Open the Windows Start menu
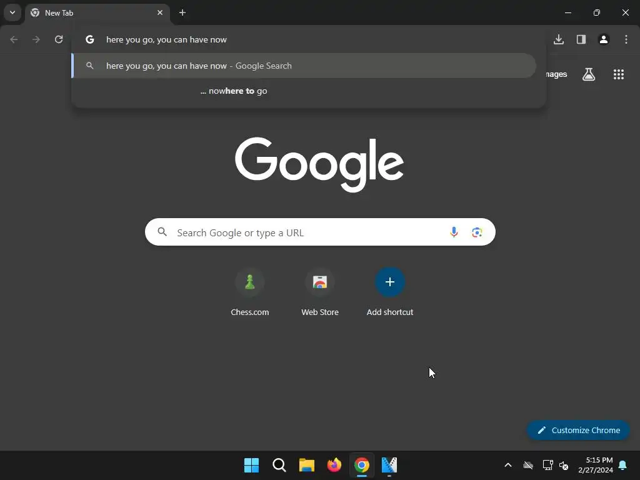Screen dimensions: 640x480 coord(251,465)
